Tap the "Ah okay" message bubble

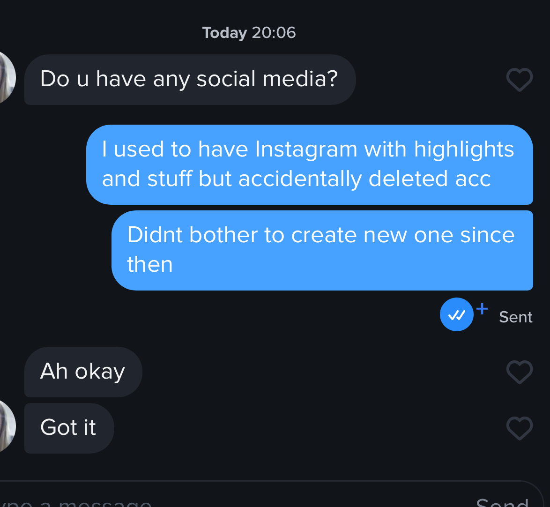(x=83, y=372)
